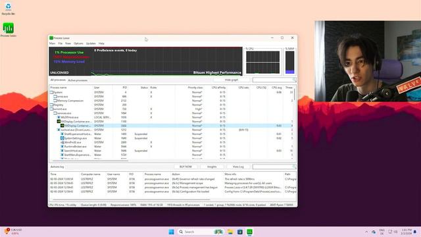Screen dimensions: 421x237
Task: Open the Insights button
Action: (212, 167)
